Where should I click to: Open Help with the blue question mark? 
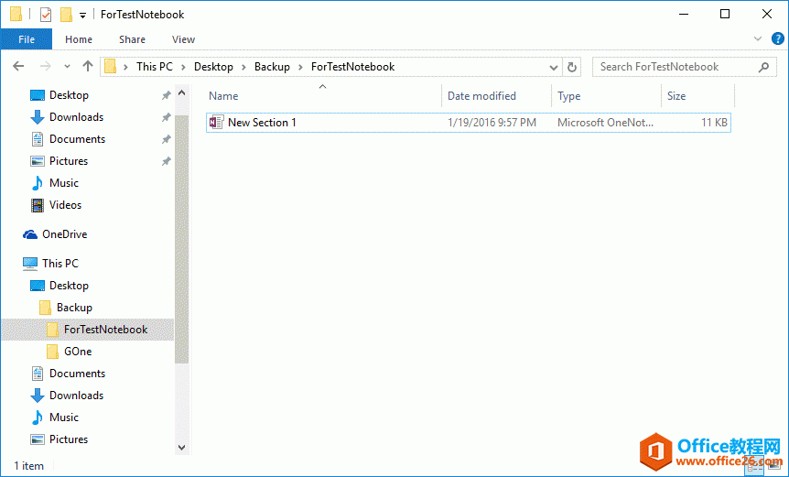point(777,39)
